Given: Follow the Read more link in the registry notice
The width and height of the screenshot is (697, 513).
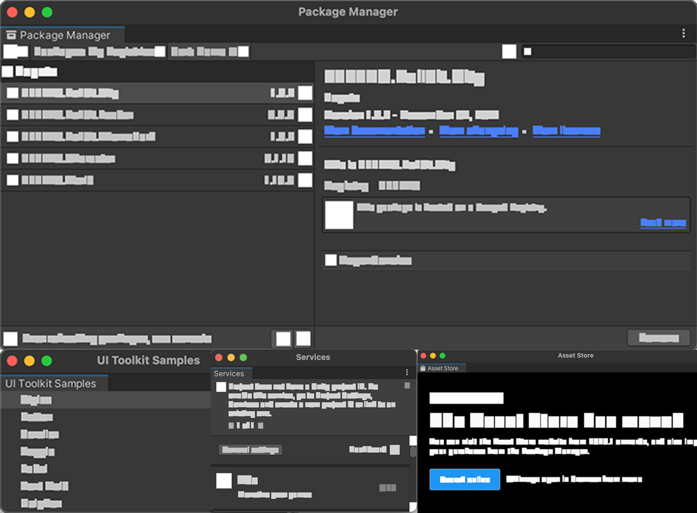Looking at the screenshot, I should click(663, 223).
